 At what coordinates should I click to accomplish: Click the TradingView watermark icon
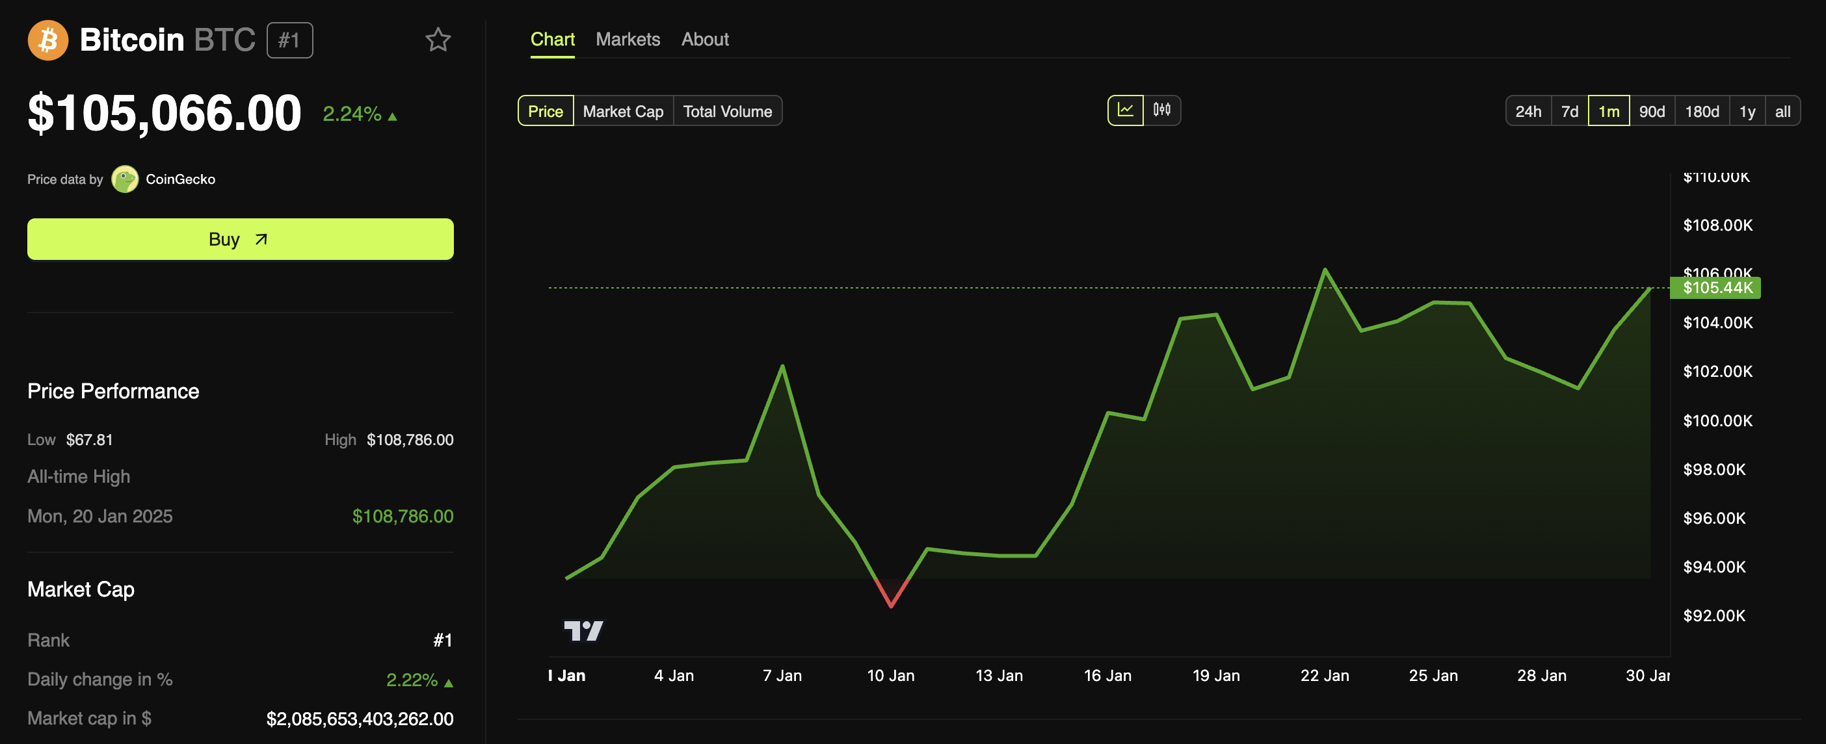[x=582, y=629]
